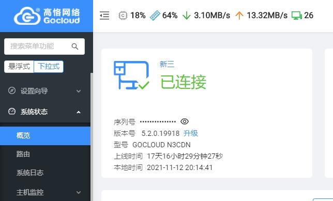Expand the 主机监控 submenu
Viewport: 333px width, 201px height.
click(x=45, y=192)
